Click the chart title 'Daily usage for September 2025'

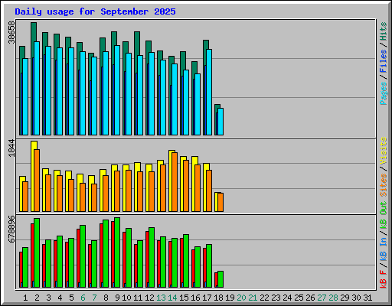95,11
